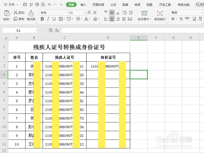Click the 复制 copy icon

(x=18, y=19)
